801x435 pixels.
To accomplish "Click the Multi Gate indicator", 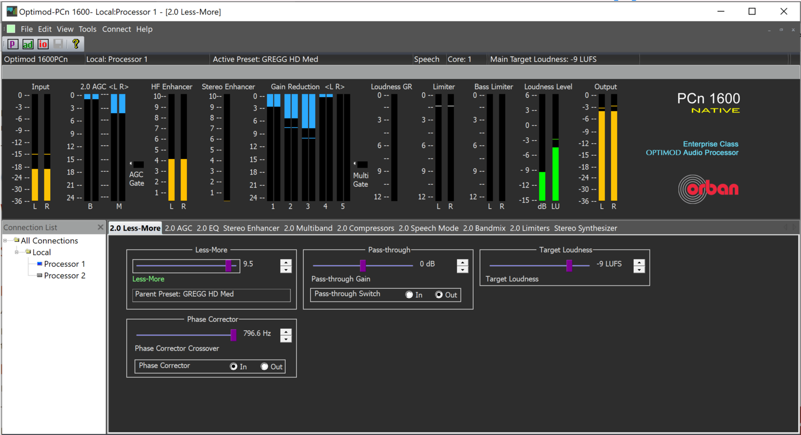I will click(x=362, y=164).
